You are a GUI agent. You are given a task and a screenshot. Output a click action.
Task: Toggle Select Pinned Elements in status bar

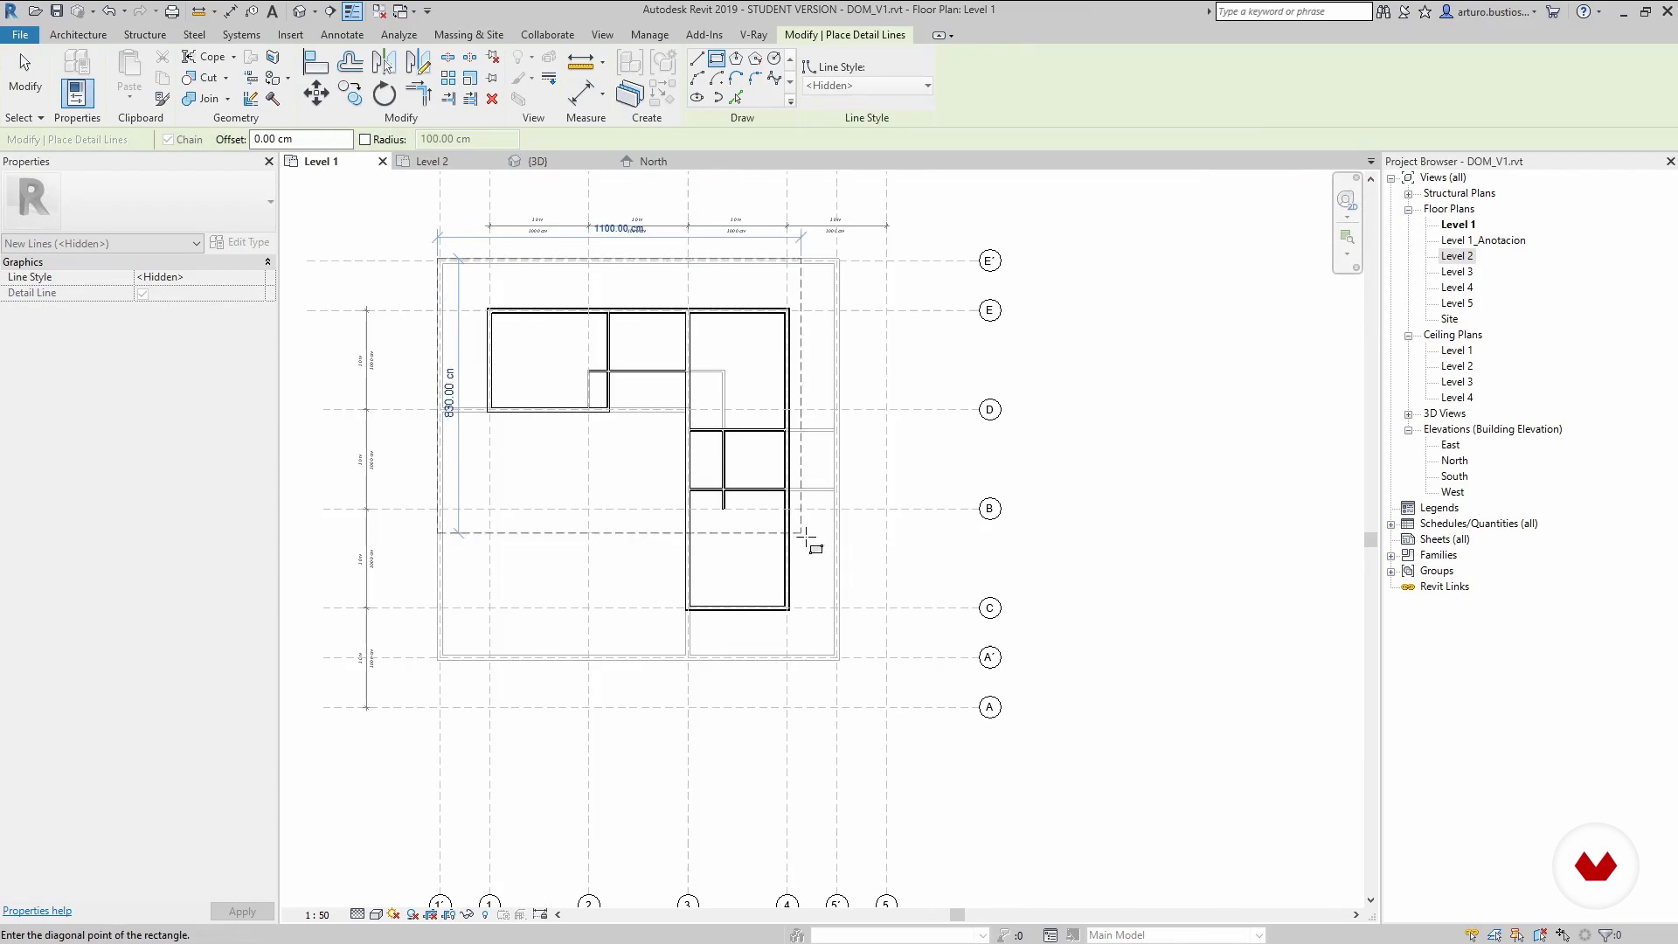coord(1517,935)
